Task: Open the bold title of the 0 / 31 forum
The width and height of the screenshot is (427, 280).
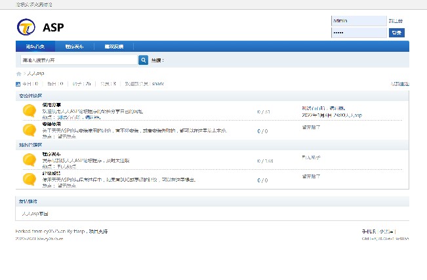Action: coord(52,105)
